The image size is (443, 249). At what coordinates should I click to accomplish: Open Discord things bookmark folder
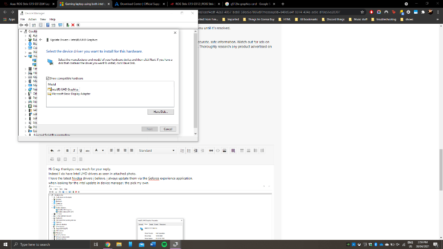coord(333,20)
